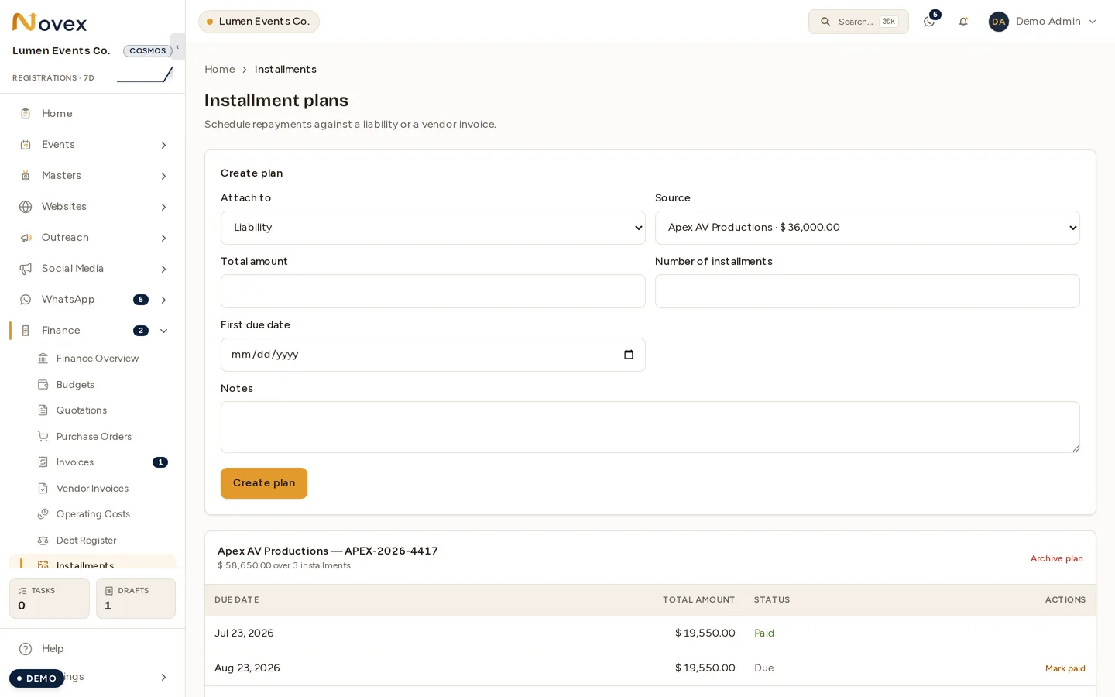Image resolution: width=1115 pixels, height=697 pixels.
Task: Open Operating Costs page
Action: tap(92, 514)
